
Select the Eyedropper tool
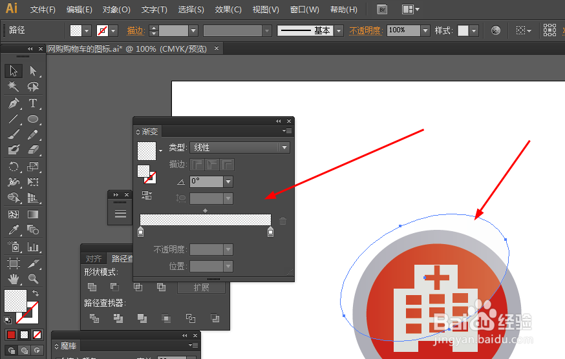(14, 230)
